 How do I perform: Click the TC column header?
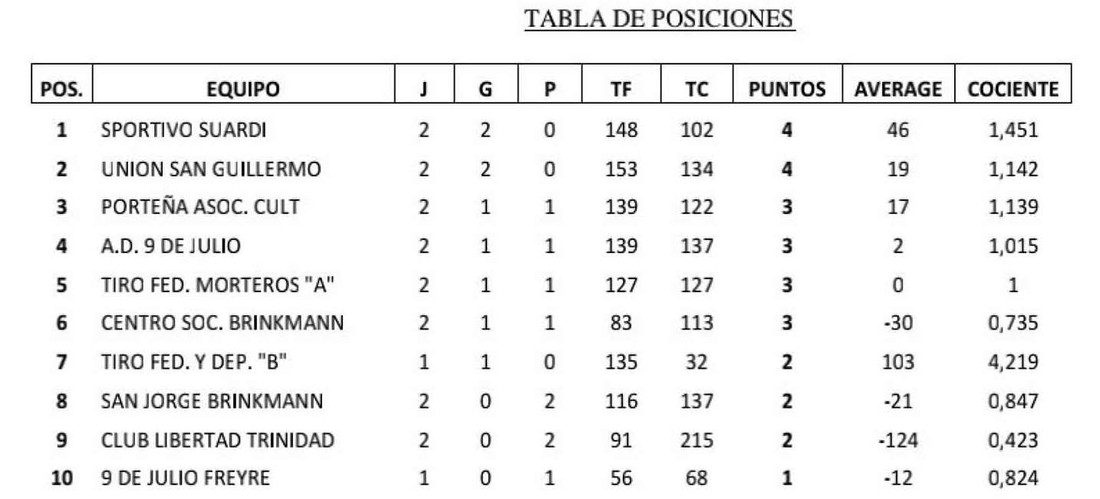[x=697, y=90]
